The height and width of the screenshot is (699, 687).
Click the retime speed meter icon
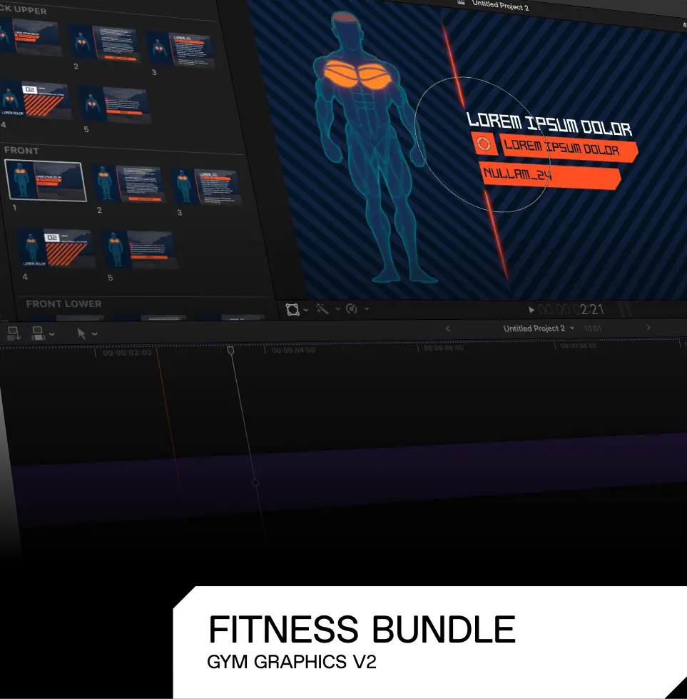click(x=351, y=309)
